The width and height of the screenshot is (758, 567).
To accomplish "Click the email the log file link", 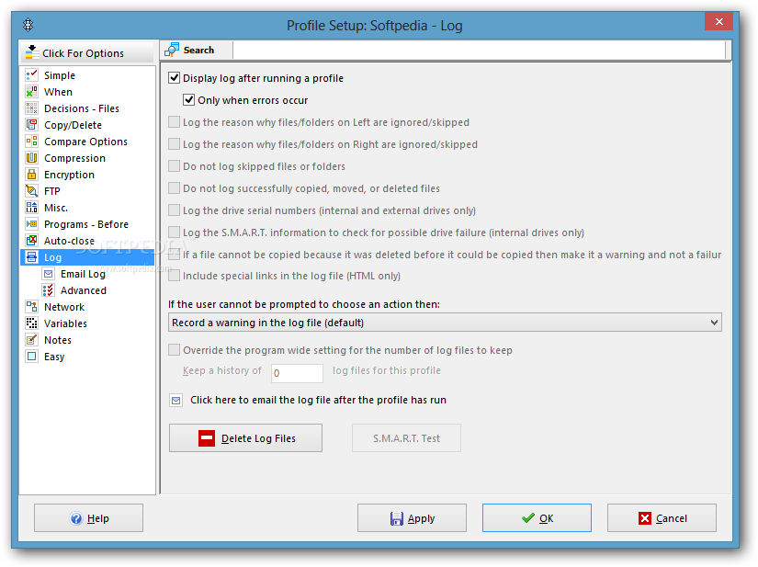I will (x=318, y=401).
